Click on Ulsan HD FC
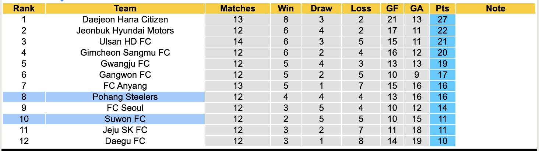This screenshot has width=539, height=151. (x=125, y=42)
